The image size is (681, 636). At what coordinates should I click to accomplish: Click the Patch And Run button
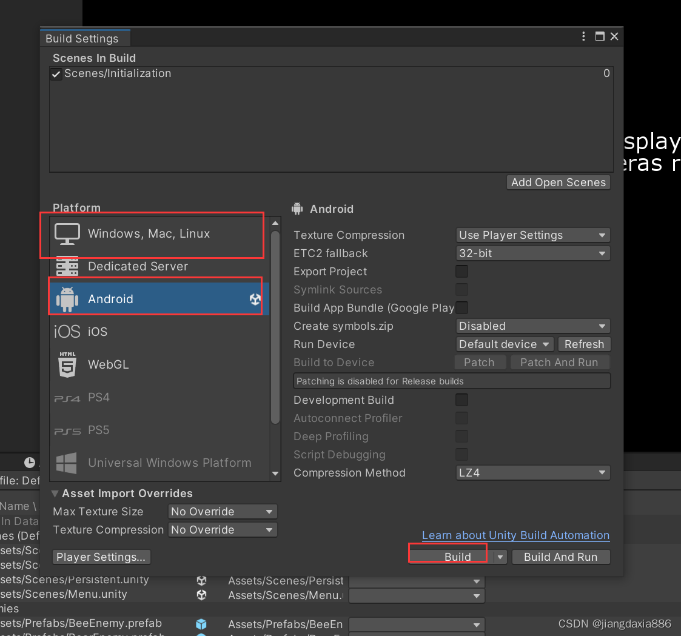pyautogui.click(x=559, y=363)
